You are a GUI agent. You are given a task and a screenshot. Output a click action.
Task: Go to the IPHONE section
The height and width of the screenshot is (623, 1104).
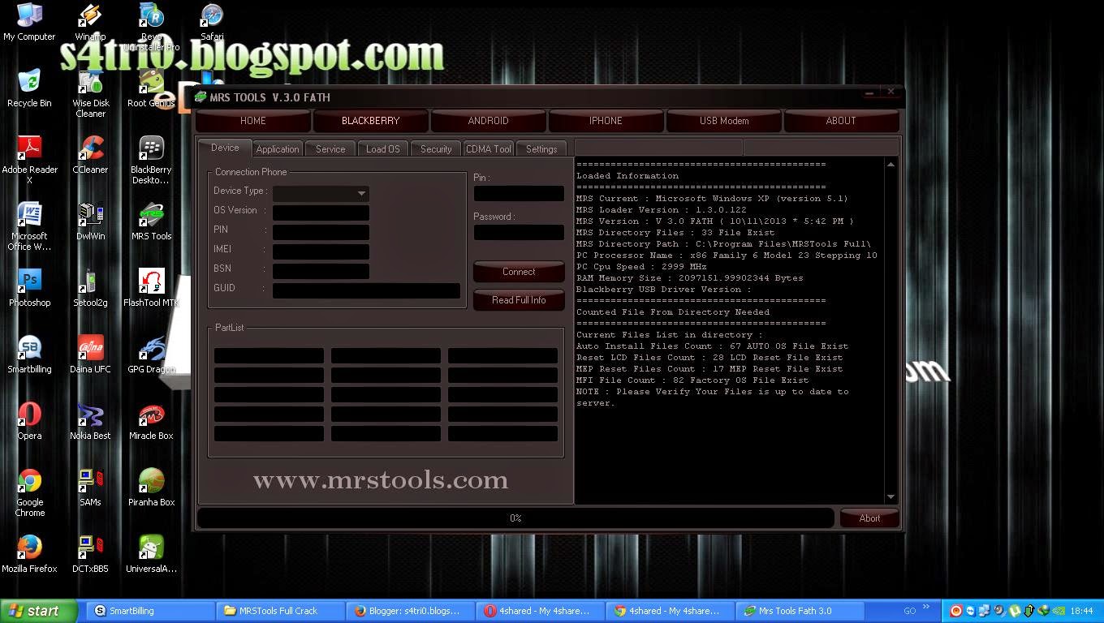click(606, 121)
